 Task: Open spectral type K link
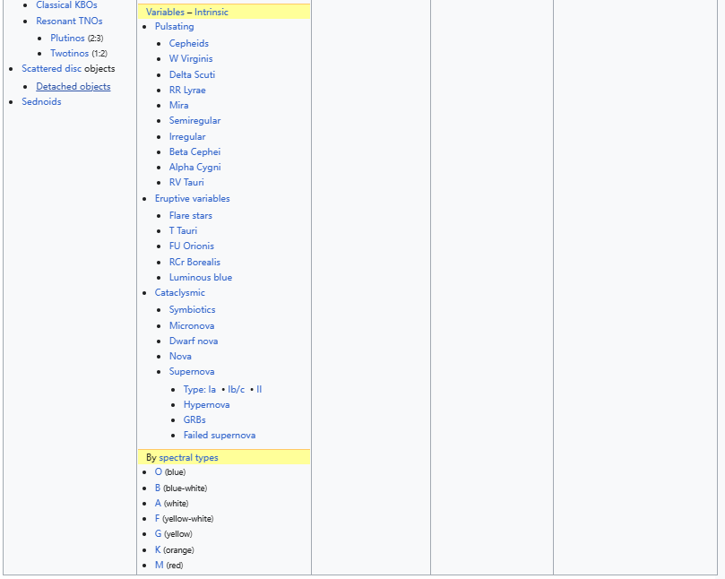(x=158, y=549)
